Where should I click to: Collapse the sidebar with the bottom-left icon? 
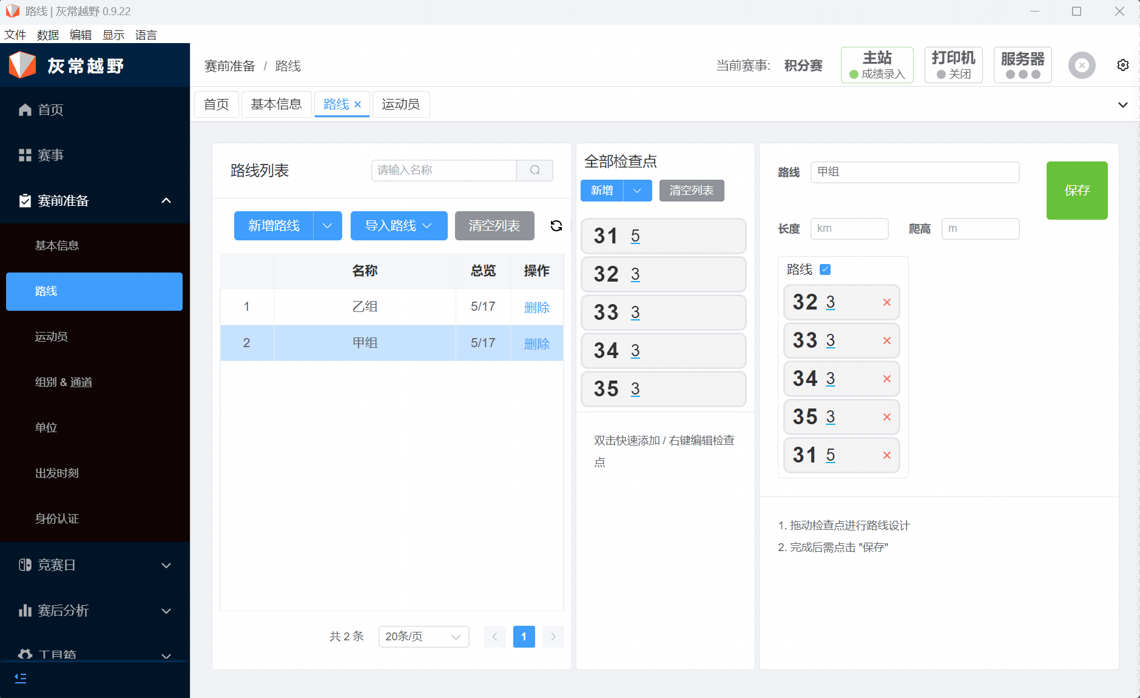click(x=21, y=678)
